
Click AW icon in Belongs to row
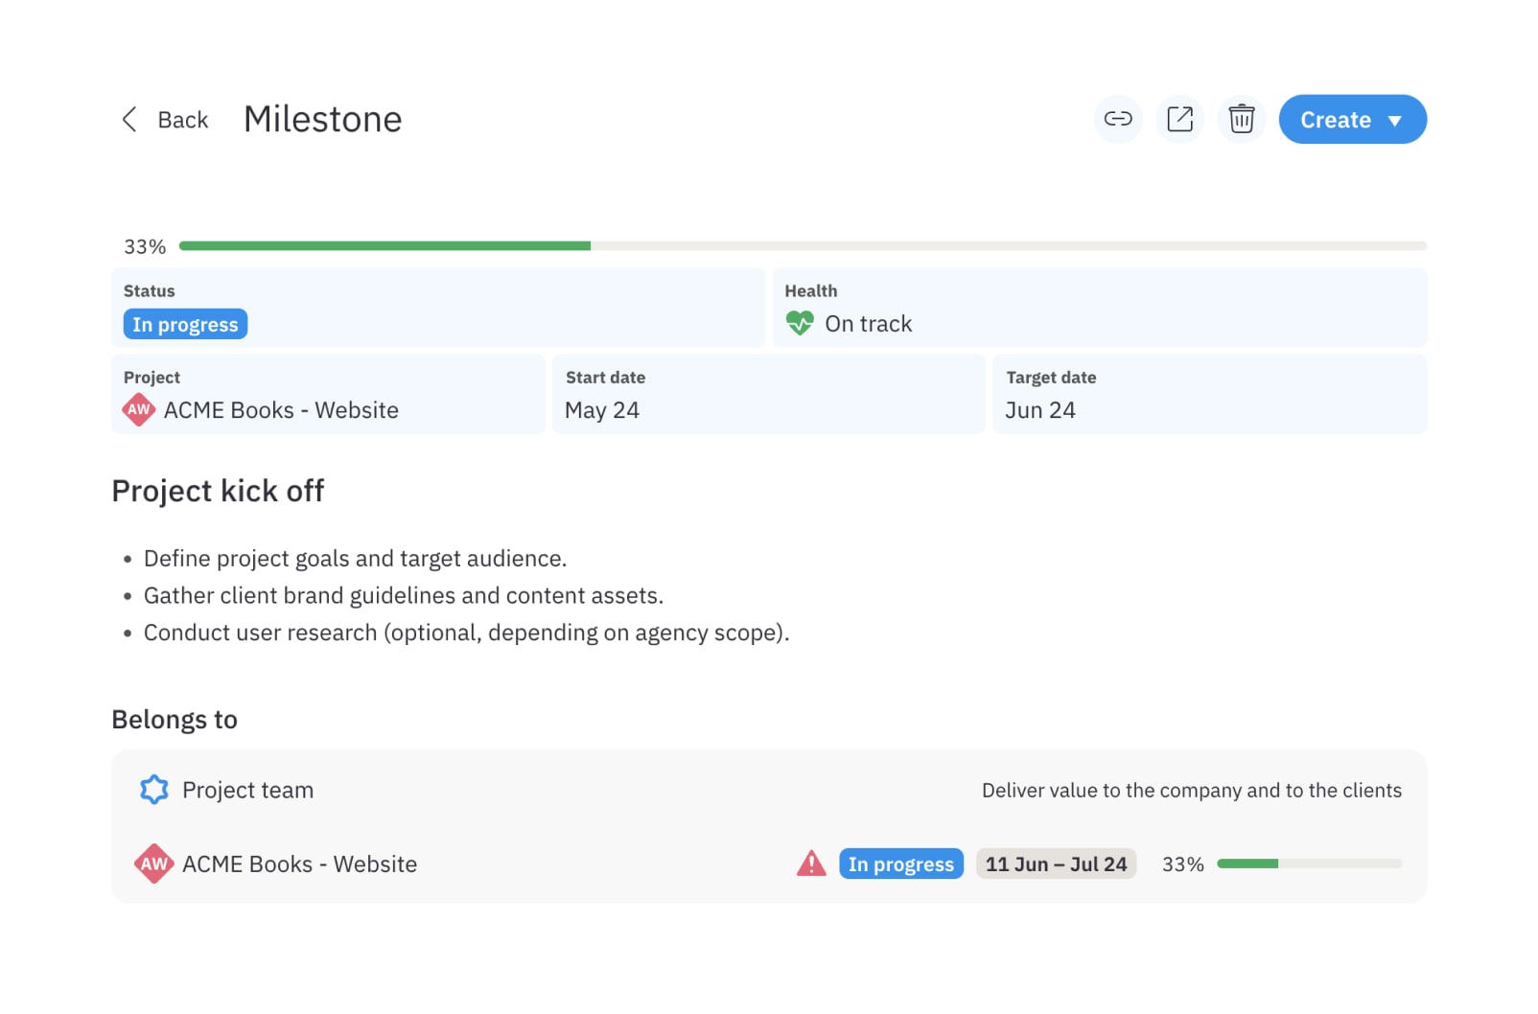pyautogui.click(x=153, y=864)
